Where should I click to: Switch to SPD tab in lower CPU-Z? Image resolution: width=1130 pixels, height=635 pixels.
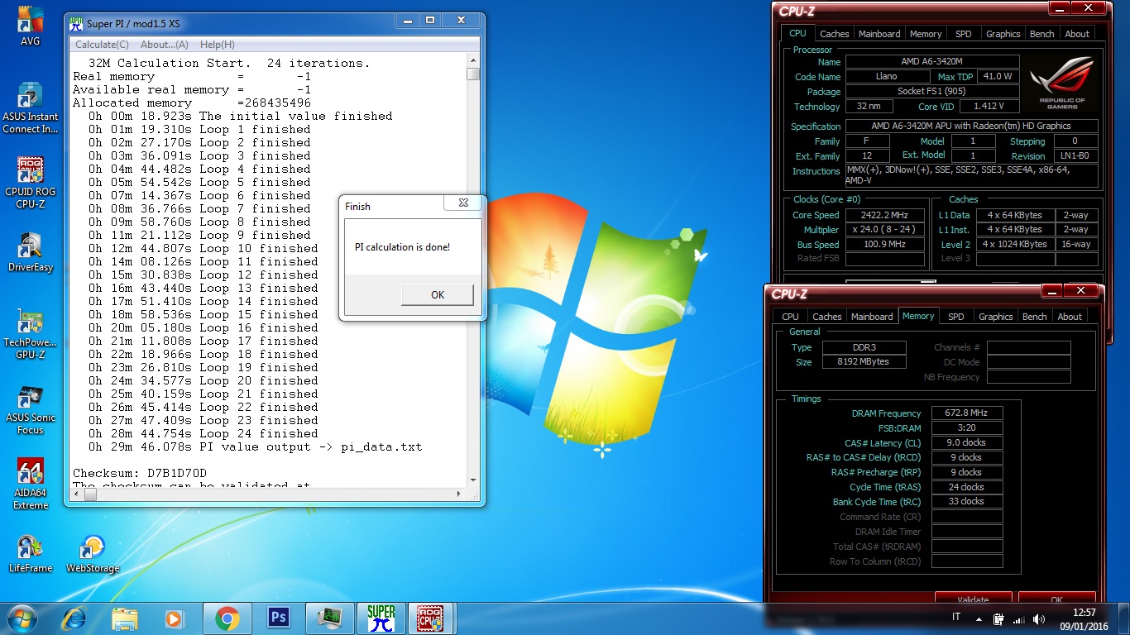pyautogui.click(x=955, y=317)
